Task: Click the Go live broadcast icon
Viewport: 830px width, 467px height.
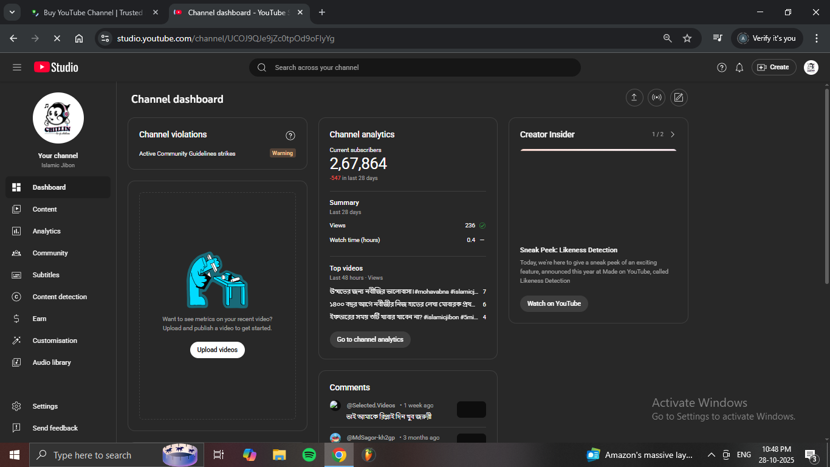Action: pos(656,98)
